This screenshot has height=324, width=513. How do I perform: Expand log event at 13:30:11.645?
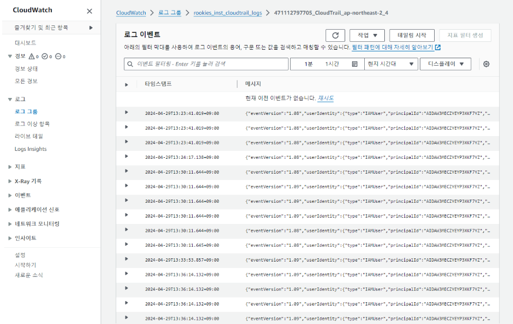pyautogui.click(x=127, y=244)
